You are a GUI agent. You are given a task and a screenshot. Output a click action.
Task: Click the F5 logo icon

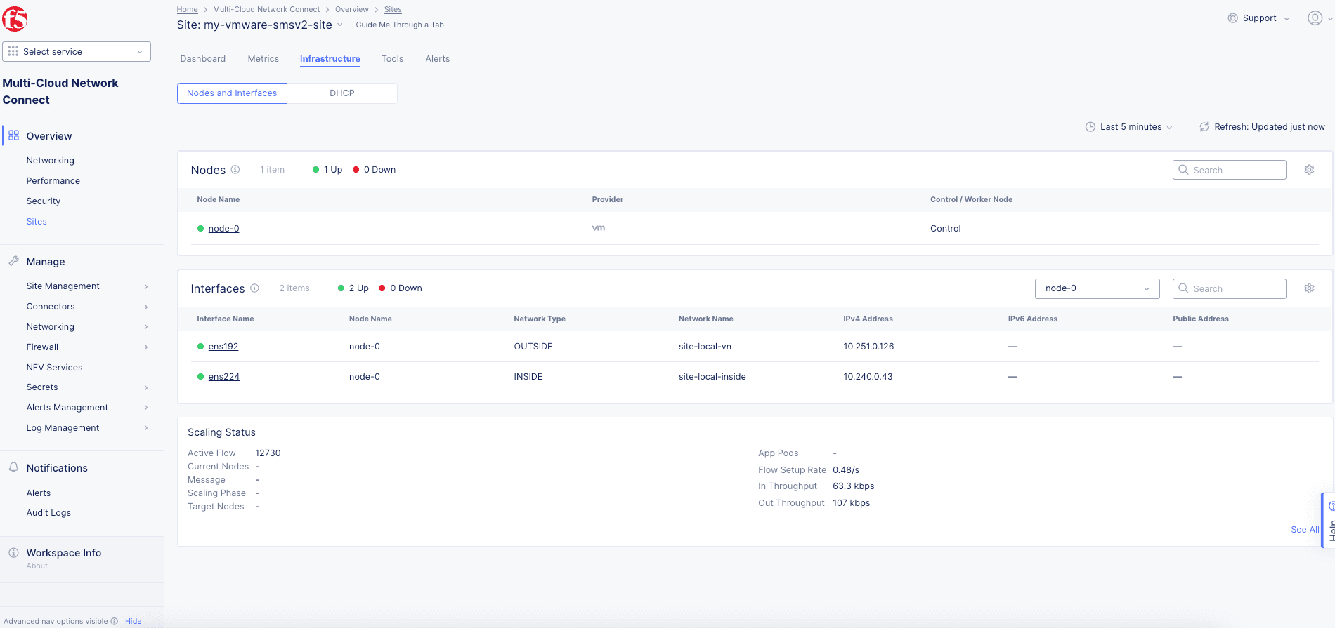coord(15,19)
